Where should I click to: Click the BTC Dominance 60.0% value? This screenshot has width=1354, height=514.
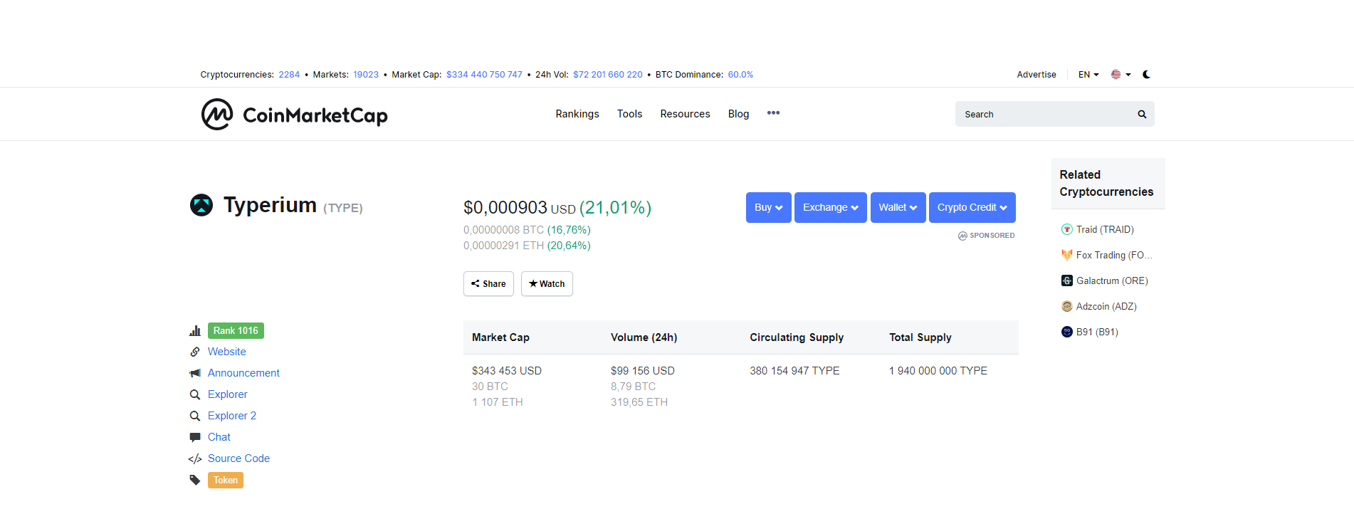pos(740,74)
